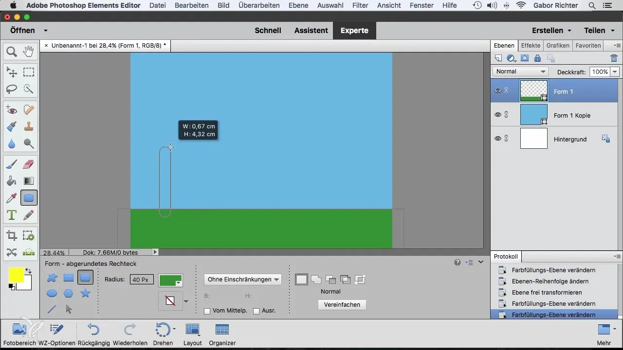
Task: Select the Gradient tool
Action: pos(29,181)
